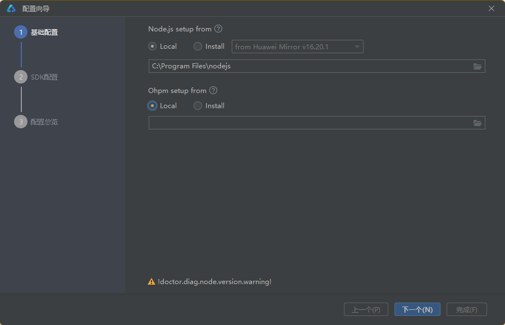Select Local option for Ohpm setup

pos(153,106)
